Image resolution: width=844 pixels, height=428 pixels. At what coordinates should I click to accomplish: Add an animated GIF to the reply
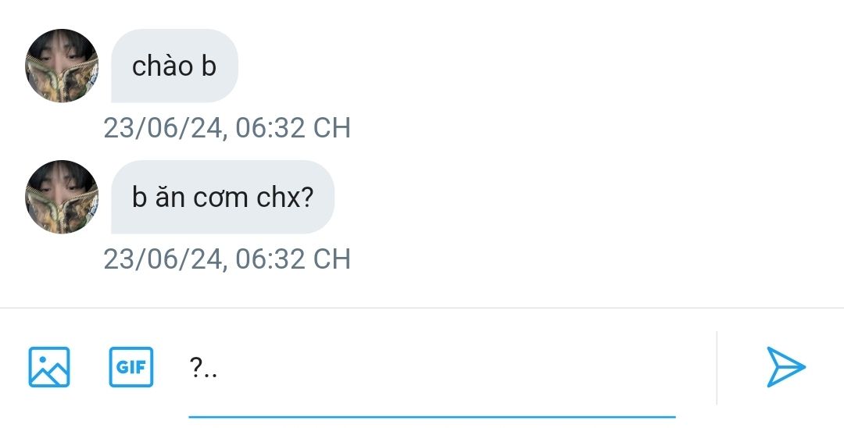click(x=131, y=367)
